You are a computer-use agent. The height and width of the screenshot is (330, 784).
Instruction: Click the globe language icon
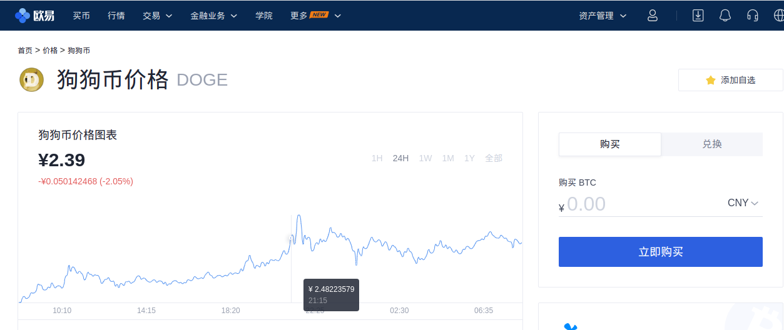(778, 16)
